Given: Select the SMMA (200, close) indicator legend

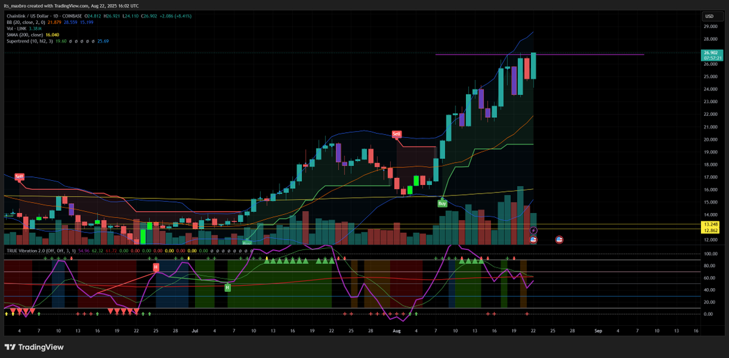Looking at the screenshot, I should point(24,34).
